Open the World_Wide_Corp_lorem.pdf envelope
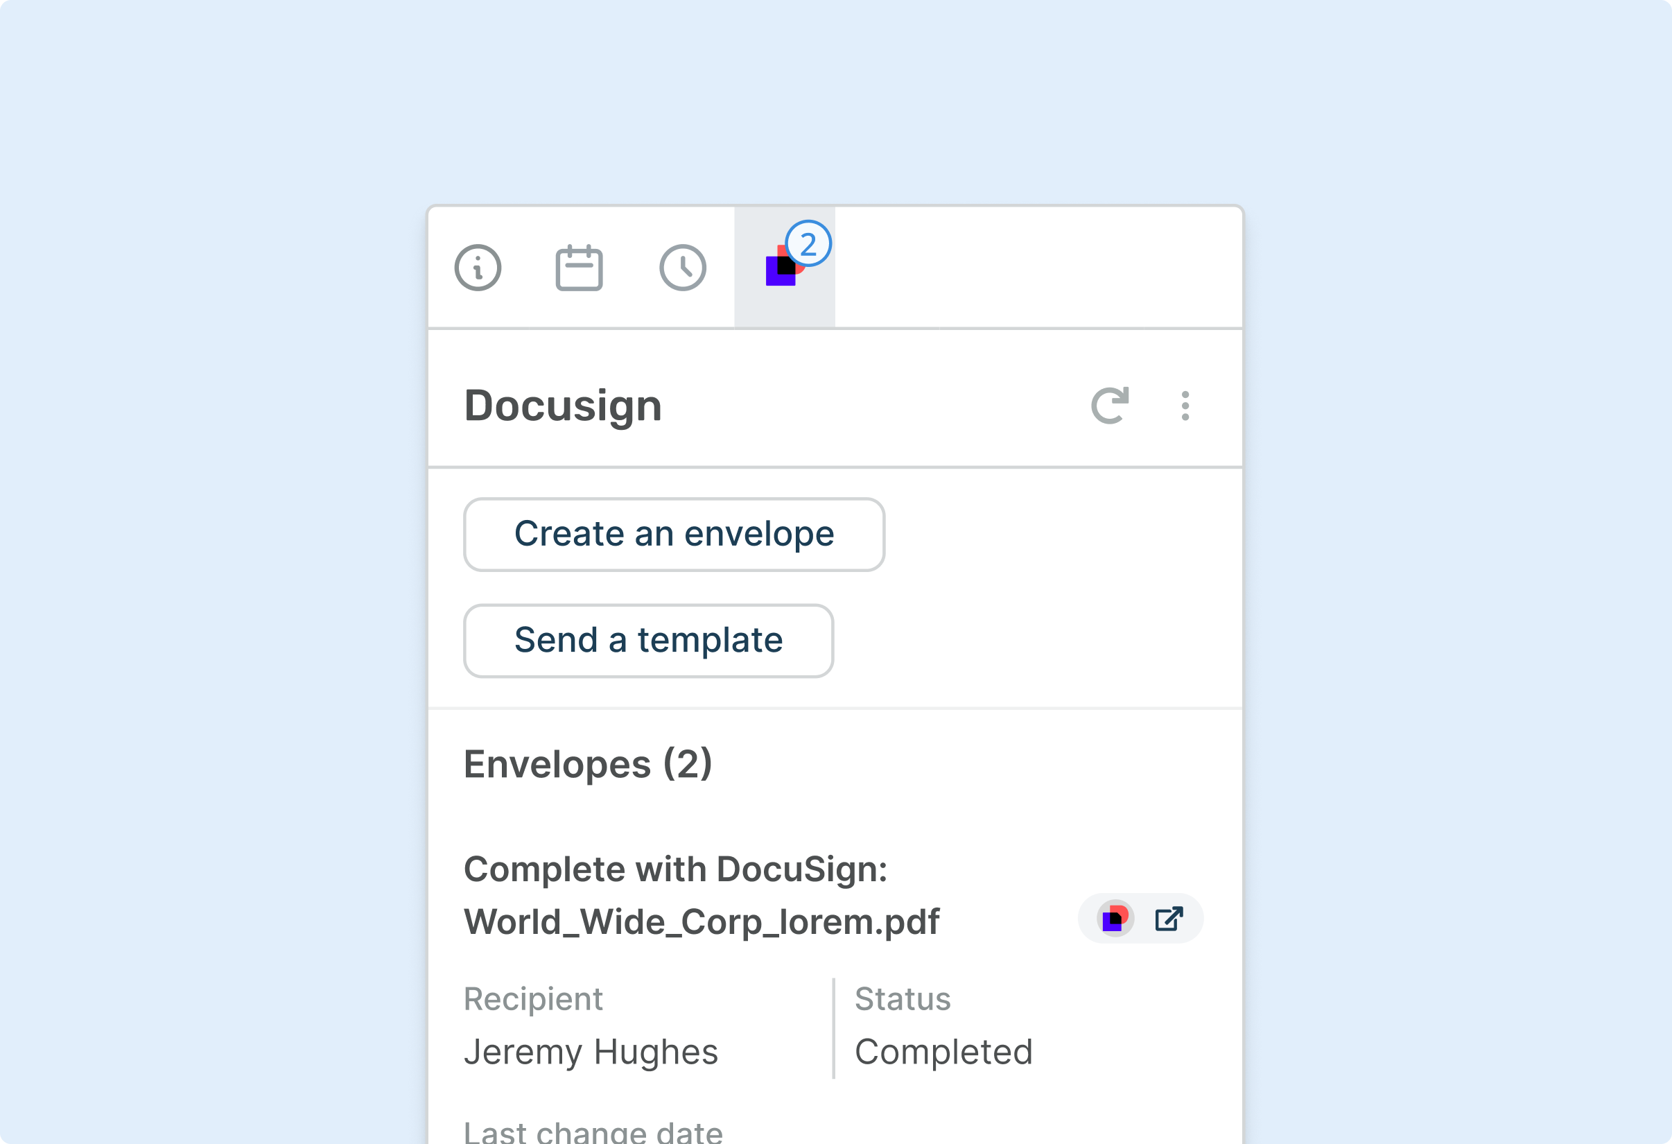 (702, 920)
